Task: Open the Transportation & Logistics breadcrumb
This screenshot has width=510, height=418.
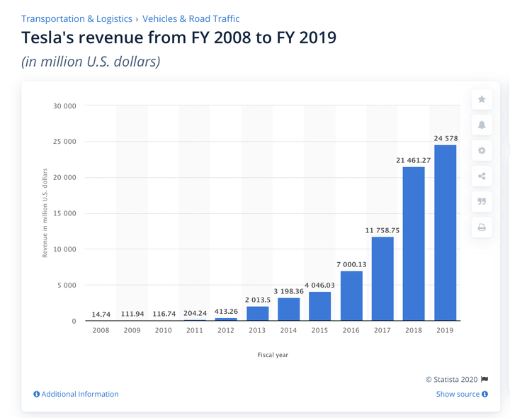Action: pyautogui.click(x=76, y=19)
